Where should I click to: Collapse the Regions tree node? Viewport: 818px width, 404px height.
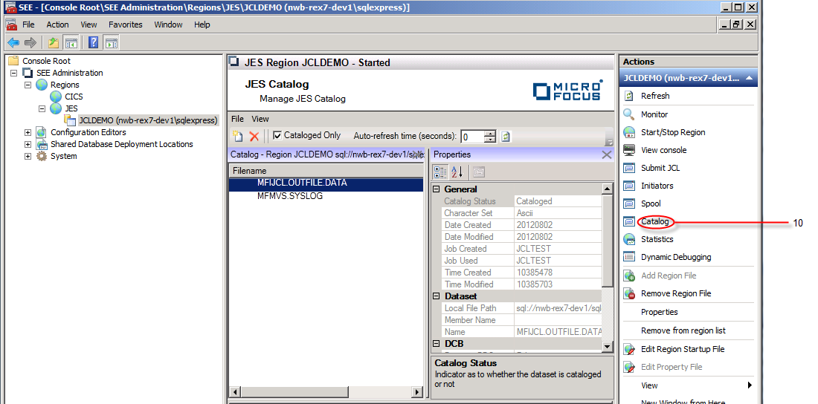click(x=28, y=85)
